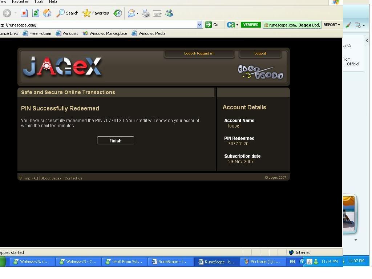The width and height of the screenshot is (372, 279).
Task: Click the runescape.com Jagex Ltd site info
Action: coord(292,25)
